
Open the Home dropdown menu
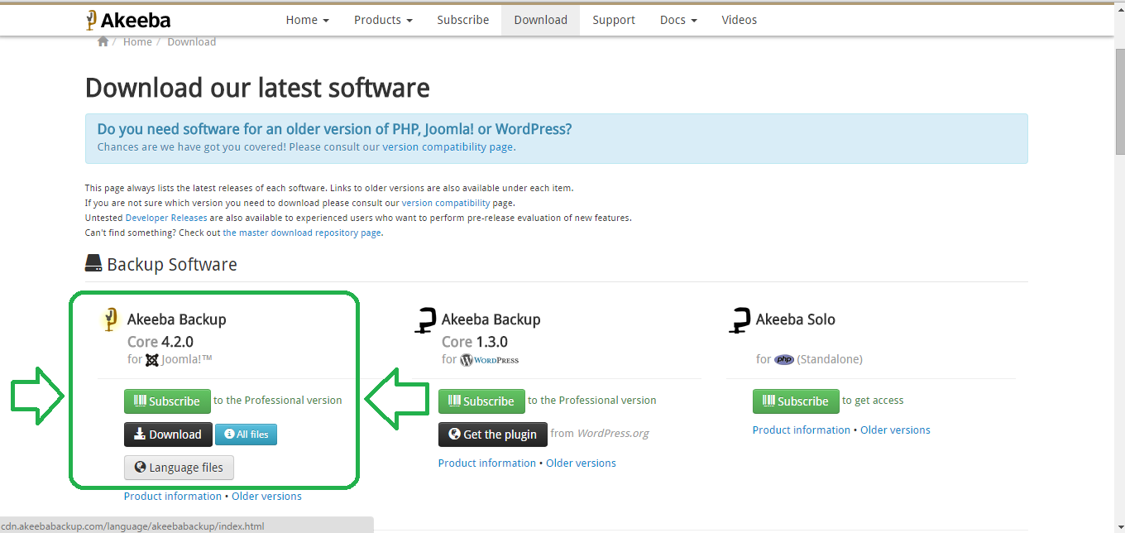307,20
